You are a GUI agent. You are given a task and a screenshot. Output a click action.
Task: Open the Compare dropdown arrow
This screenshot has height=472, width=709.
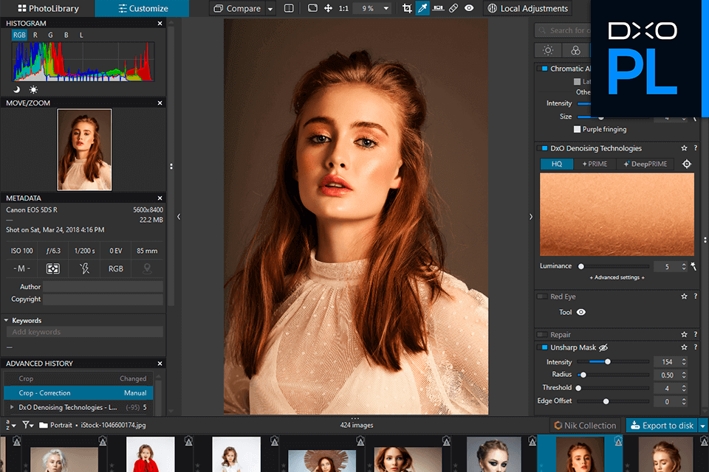pyautogui.click(x=270, y=9)
